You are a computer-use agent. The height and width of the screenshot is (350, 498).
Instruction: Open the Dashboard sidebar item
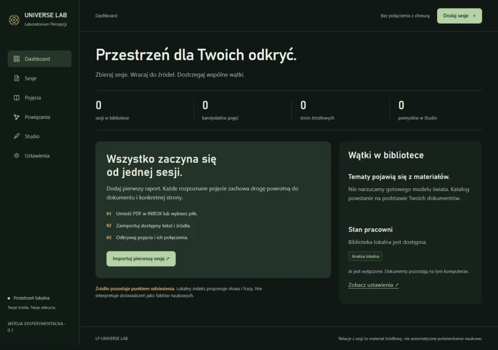[x=39, y=59]
